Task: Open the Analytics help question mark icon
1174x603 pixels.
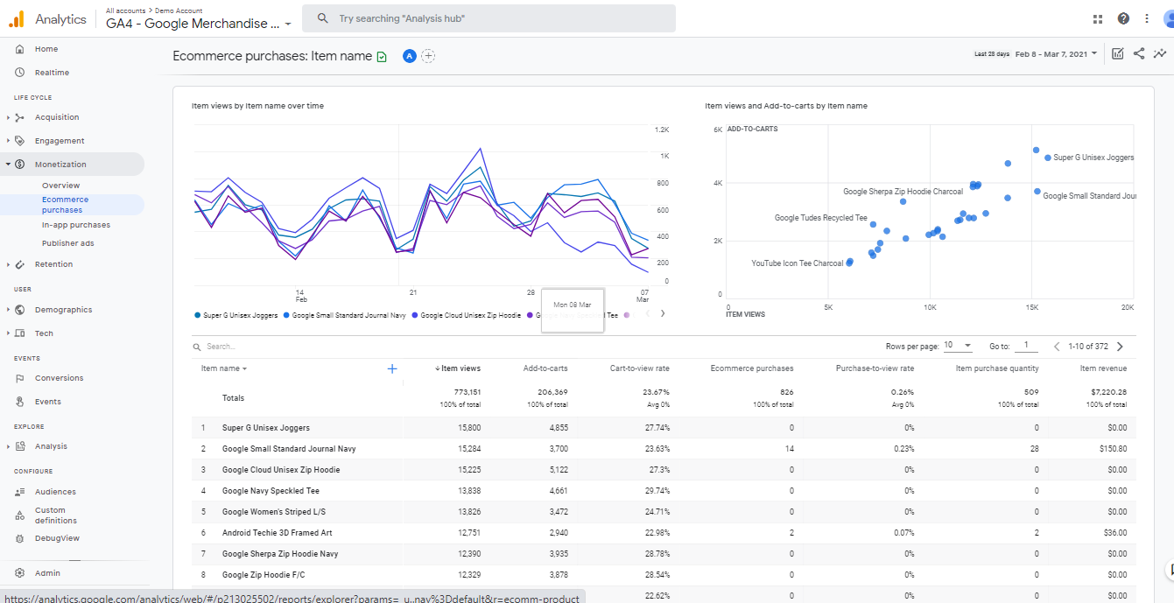Action: (x=1123, y=18)
